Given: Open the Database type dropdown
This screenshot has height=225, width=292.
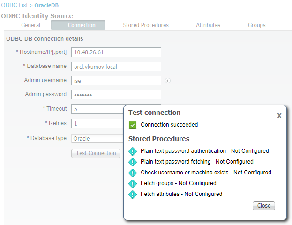Looking at the screenshot, I should point(97,138).
